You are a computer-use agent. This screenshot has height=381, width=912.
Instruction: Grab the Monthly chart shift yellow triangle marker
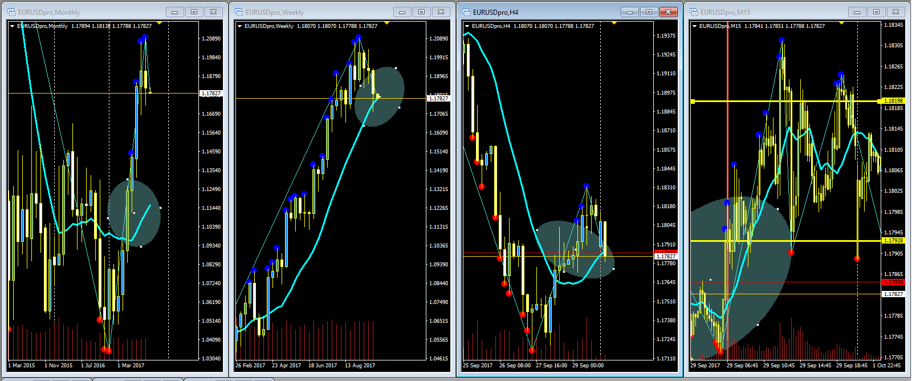(x=159, y=23)
